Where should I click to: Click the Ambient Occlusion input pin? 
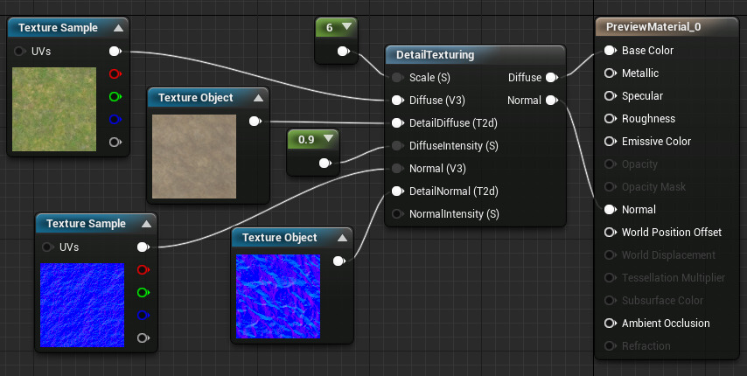[609, 324]
